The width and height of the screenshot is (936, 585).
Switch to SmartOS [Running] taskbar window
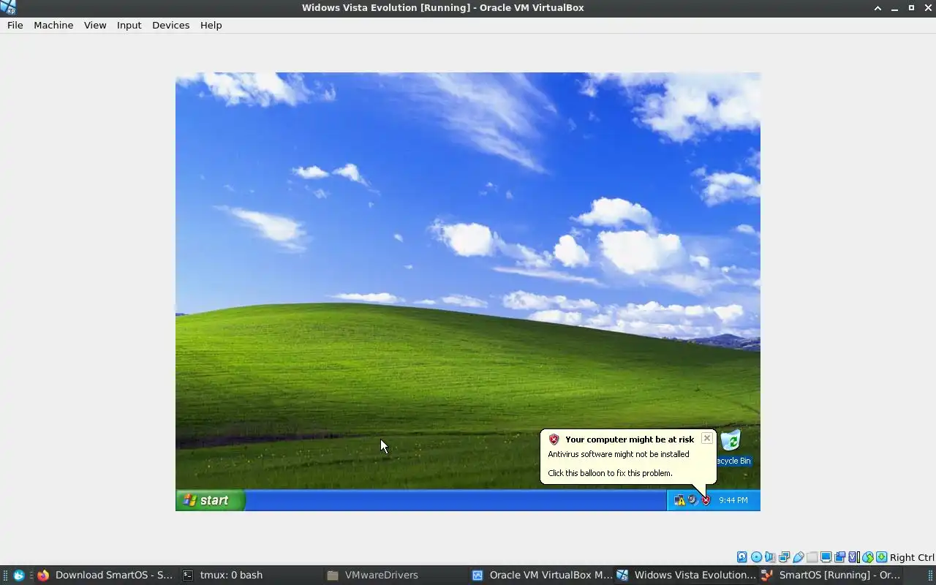pos(831,575)
